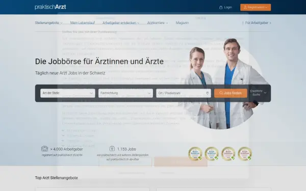Expand the Arbeitgeber entdecken menu
Screen dimensions: 306x191
[x=121, y=23]
